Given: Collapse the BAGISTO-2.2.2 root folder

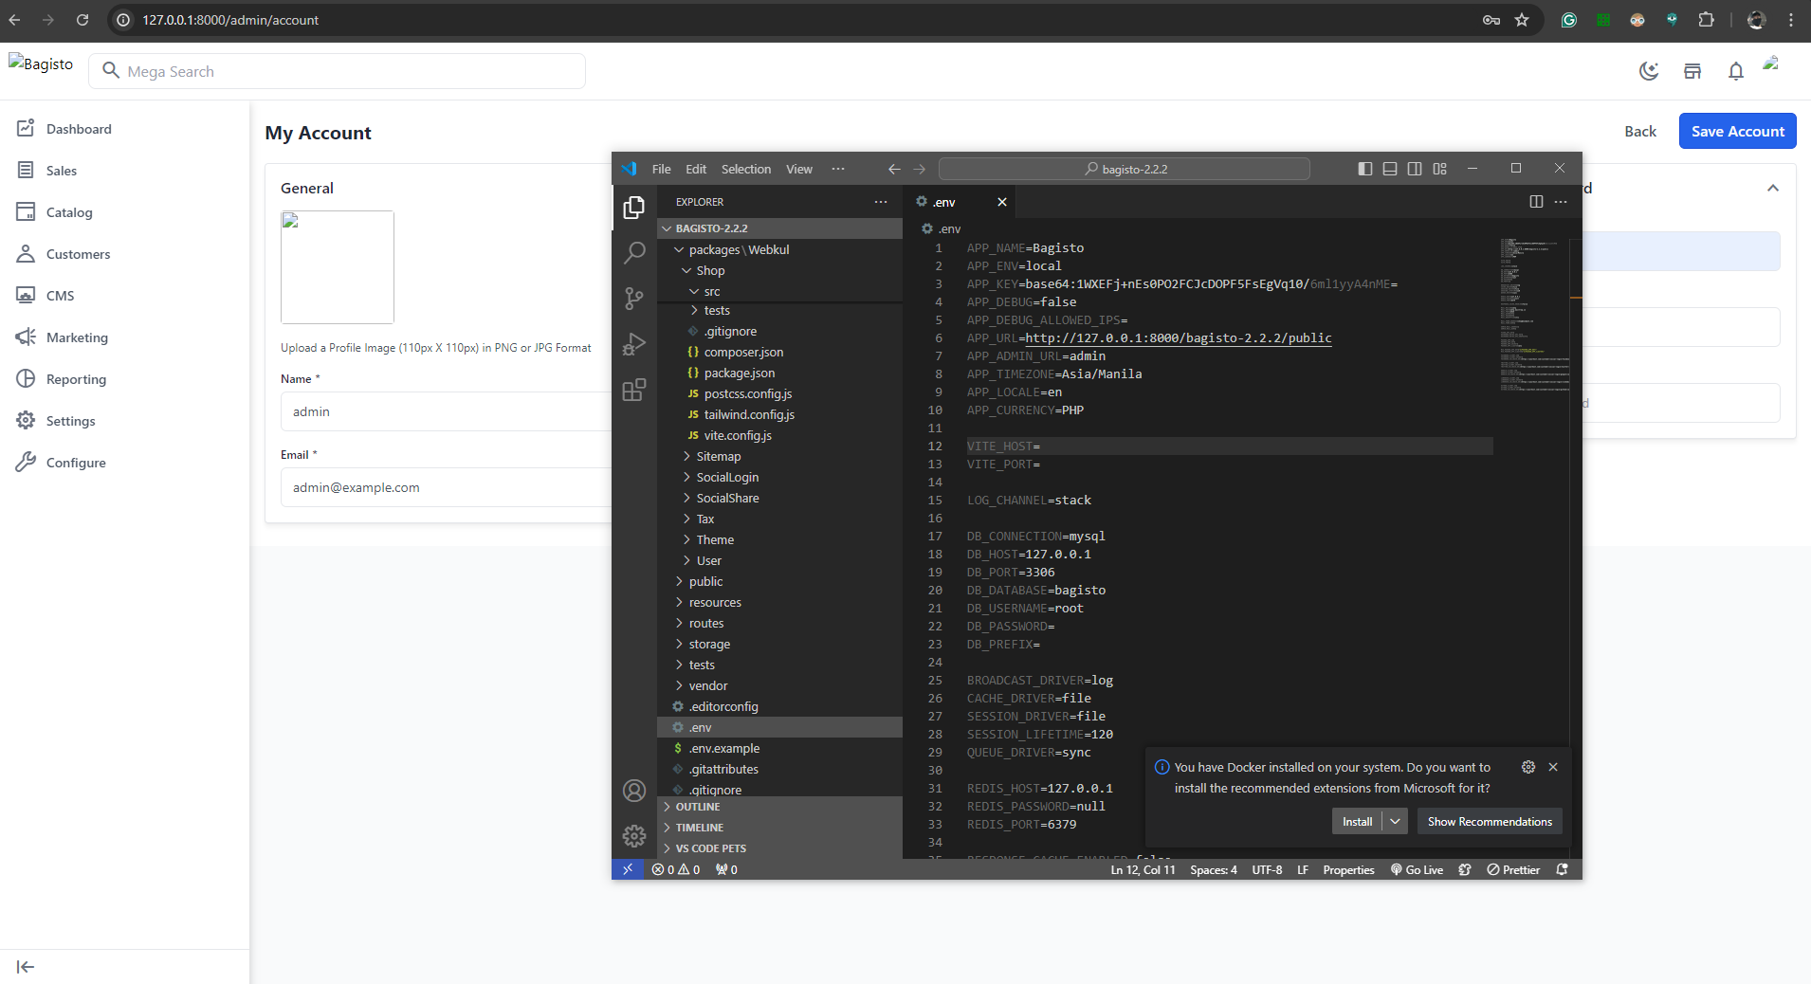Looking at the screenshot, I should [x=779, y=228].
